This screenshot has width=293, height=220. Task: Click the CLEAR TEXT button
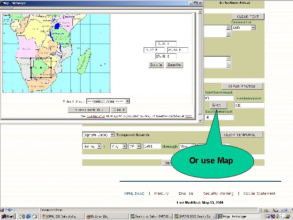pyautogui.click(x=248, y=17)
